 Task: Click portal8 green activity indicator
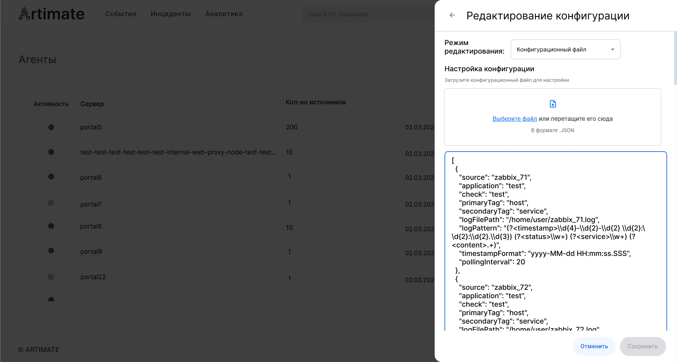click(x=51, y=226)
